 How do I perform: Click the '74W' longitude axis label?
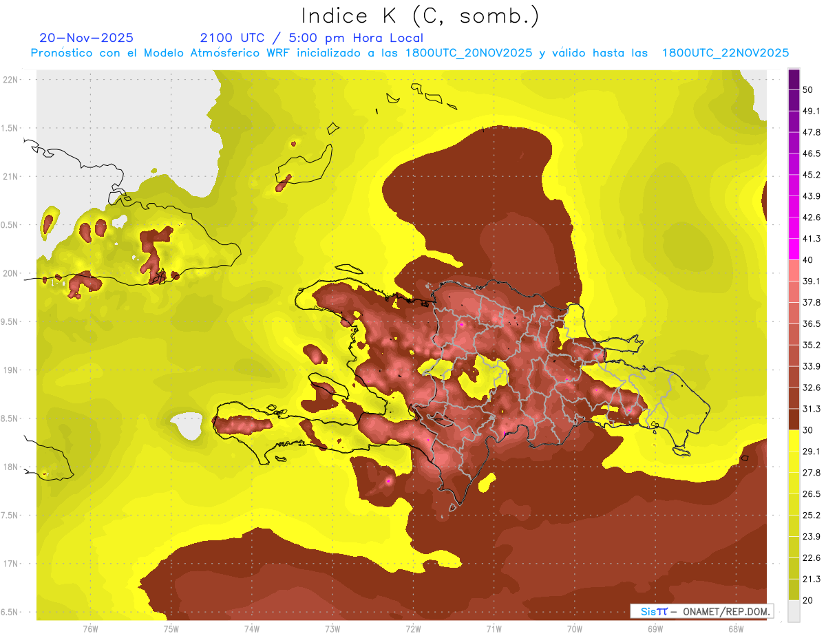(252, 628)
